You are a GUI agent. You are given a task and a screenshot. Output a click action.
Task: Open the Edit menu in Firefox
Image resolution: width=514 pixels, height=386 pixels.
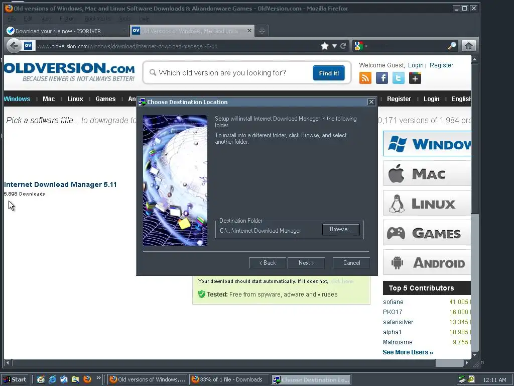click(x=28, y=19)
